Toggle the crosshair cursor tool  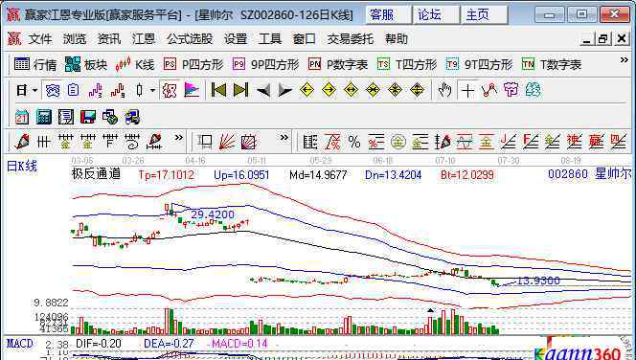[x=467, y=90]
